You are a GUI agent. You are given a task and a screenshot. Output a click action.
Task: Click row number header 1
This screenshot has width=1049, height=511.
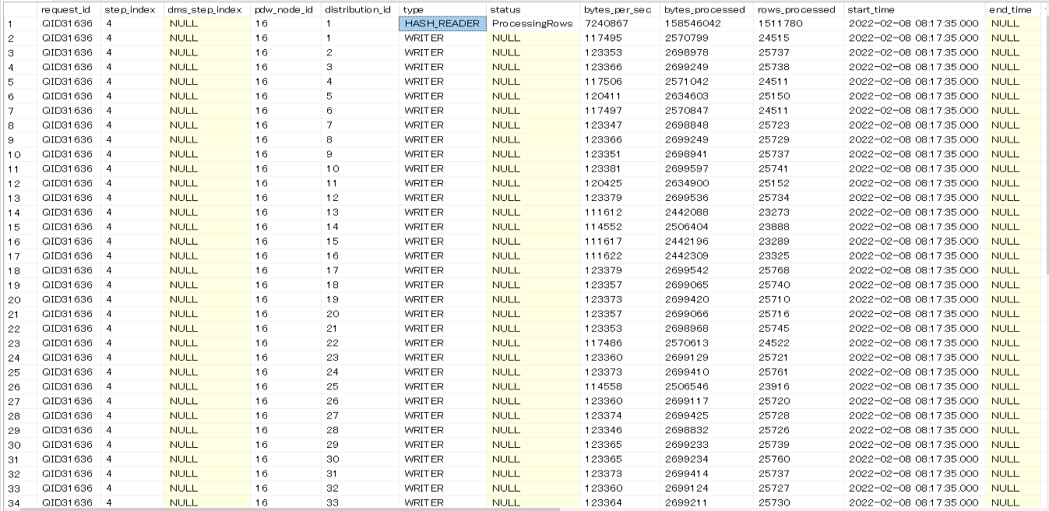(x=19, y=23)
